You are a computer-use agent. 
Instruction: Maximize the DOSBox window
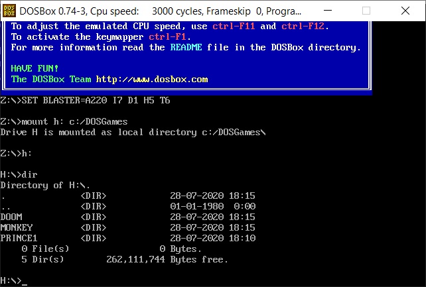click(x=366, y=11)
